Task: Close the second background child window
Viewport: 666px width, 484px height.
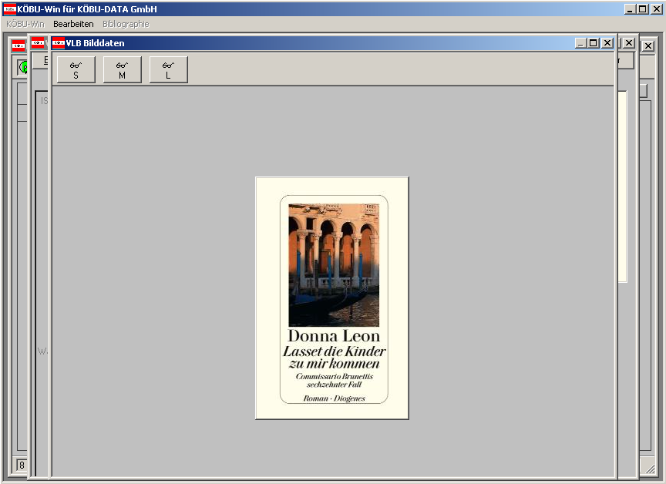Action: coord(629,43)
